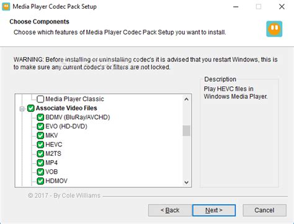
Task: Select the 'Media Player Classic' label text
Action: pyautogui.click(x=74, y=99)
